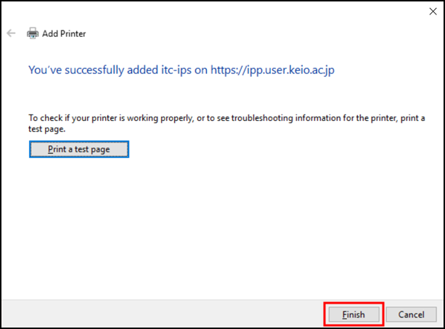Click the words 'You've' starting the heading
445x329 pixels.
point(43,70)
